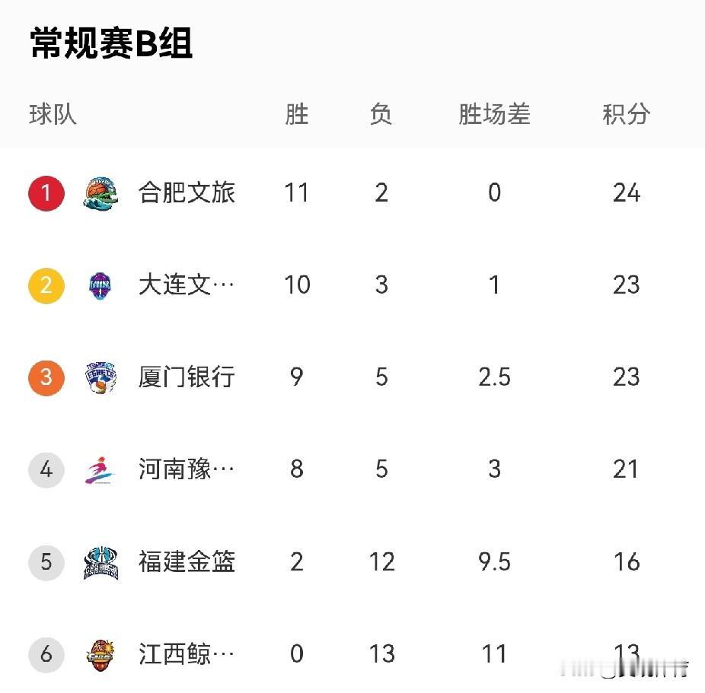Click the Xiamen Bank team logo
This screenshot has width=705, height=693.
(x=100, y=378)
